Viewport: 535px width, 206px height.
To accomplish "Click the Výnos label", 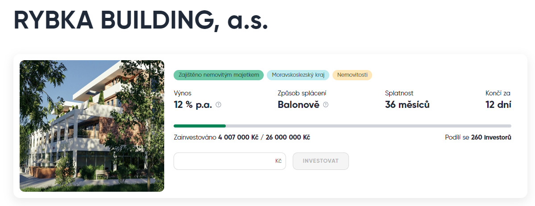I will point(182,93).
